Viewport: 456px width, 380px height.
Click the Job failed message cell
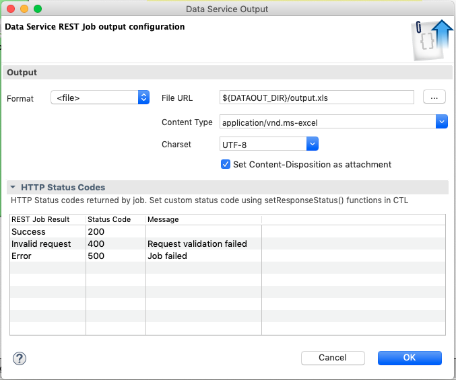coord(167,256)
